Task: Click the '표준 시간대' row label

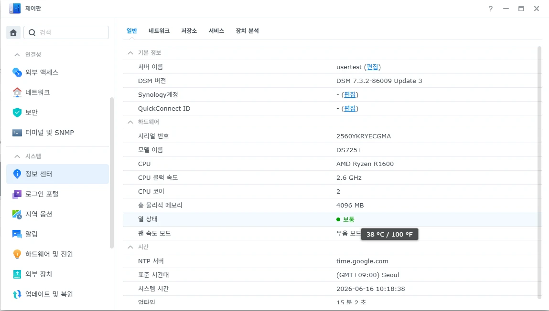Action: point(153,275)
